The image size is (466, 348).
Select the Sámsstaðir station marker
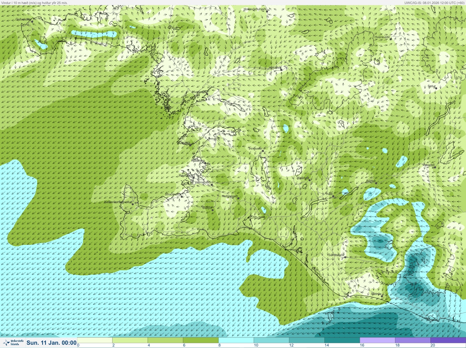(x=345, y=257)
